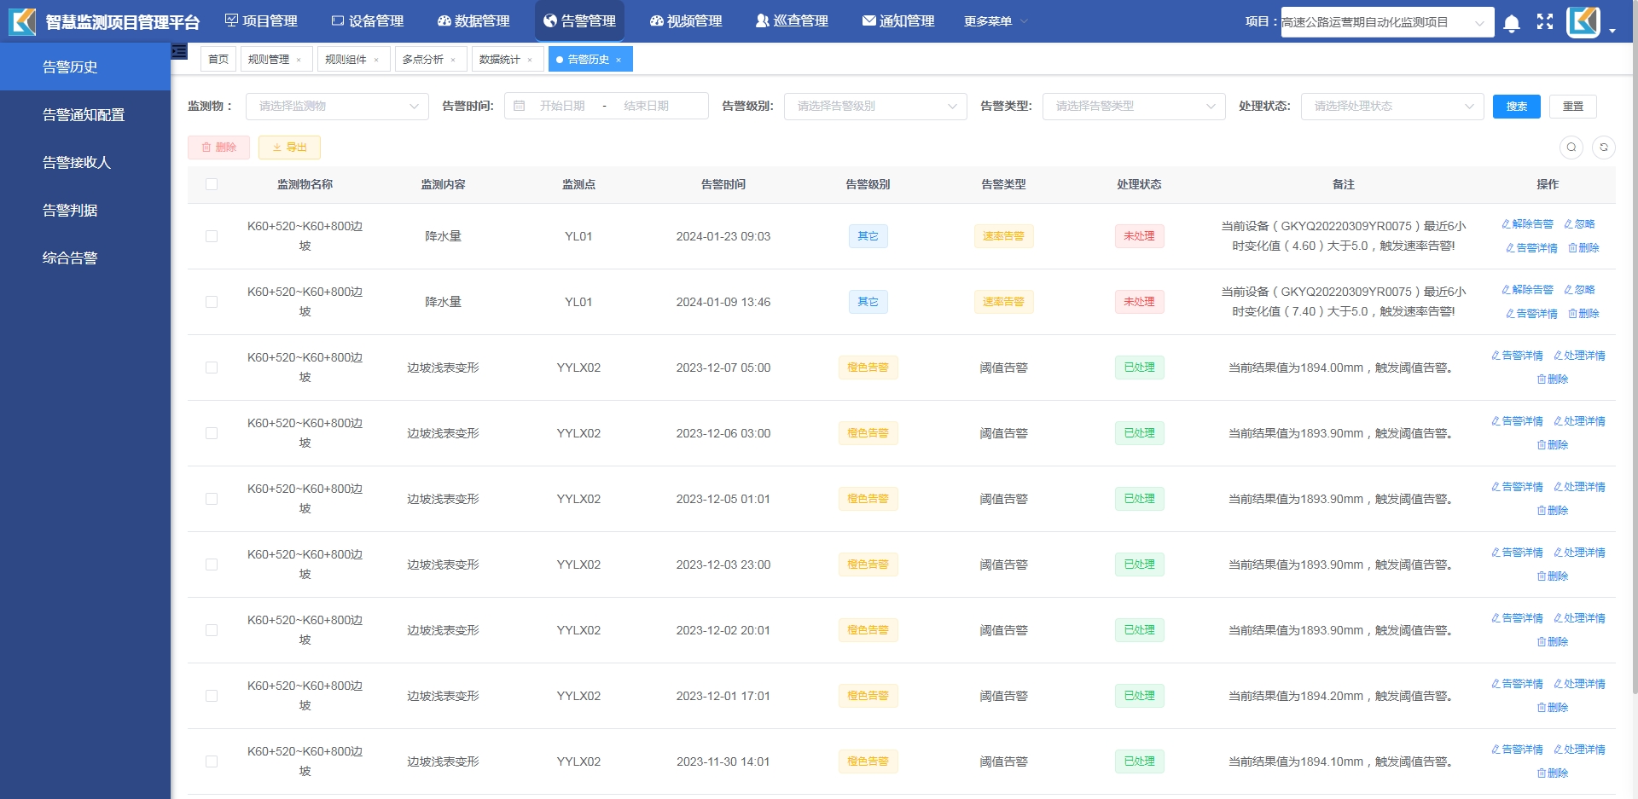Collapse the sidebar with the hamburger icon
Image resolution: width=1638 pixels, height=799 pixels.
179,51
